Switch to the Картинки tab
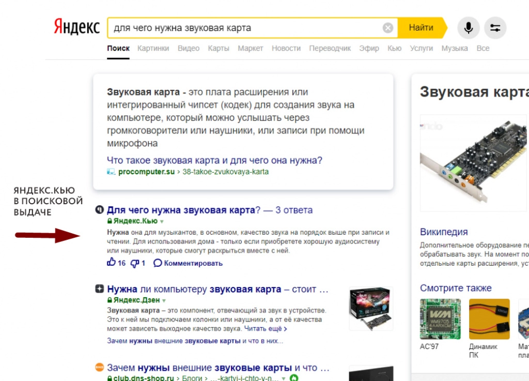 coord(153,48)
